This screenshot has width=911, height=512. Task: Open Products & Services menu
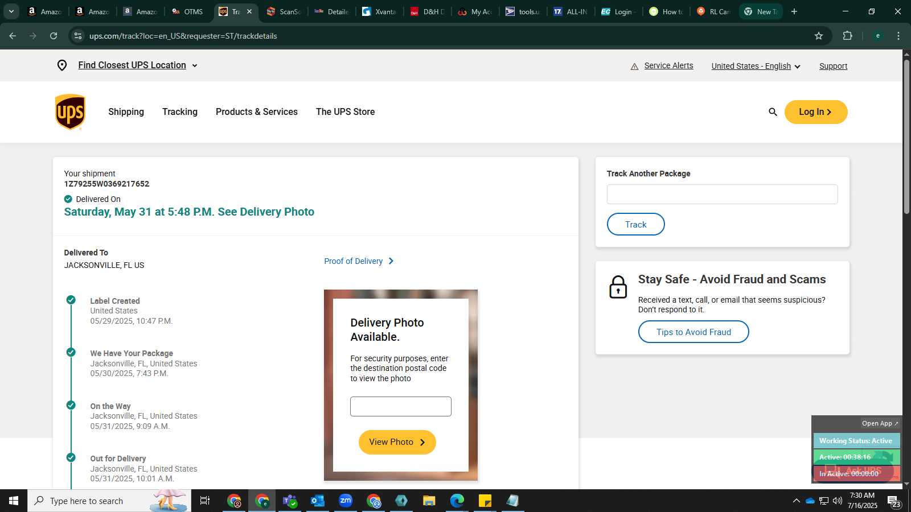[257, 112]
